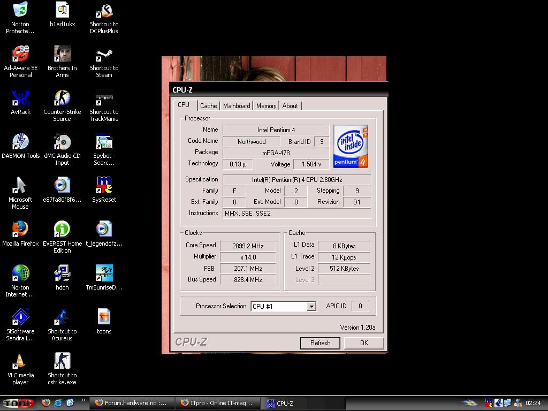Click the Voltage 1.504 v value
548x411 pixels.
click(x=311, y=164)
